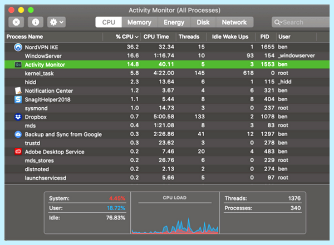Click the Activity Monitor process icon
This screenshot has width=334, height=245.
pyautogui.click(x=18, y=64)
